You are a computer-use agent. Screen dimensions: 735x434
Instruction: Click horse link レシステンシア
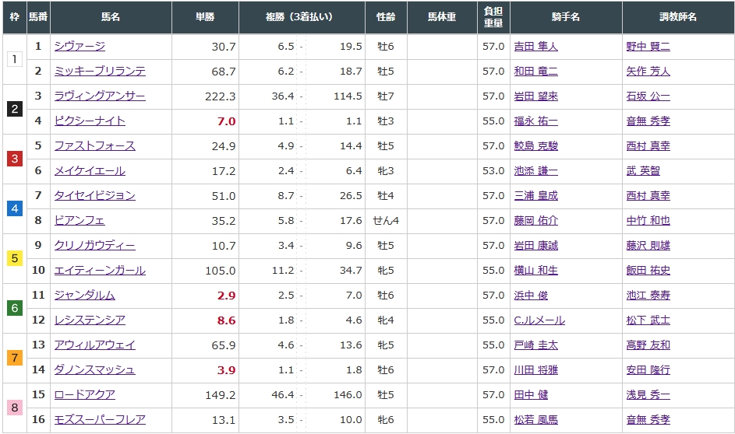[90, 320]
